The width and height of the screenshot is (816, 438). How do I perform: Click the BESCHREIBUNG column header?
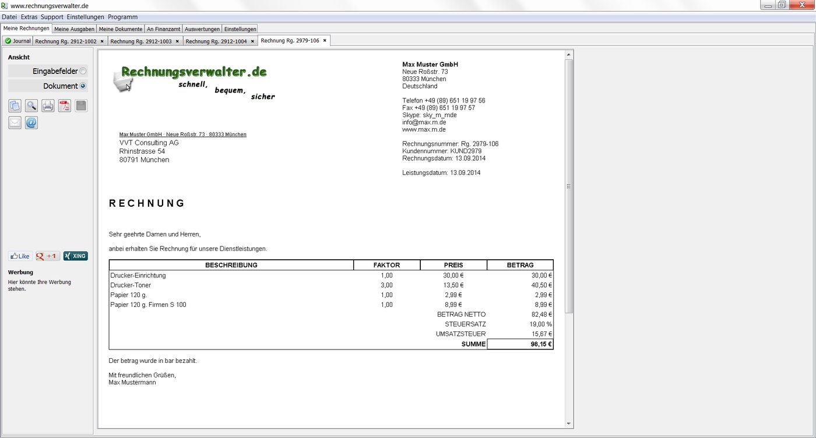pyautogui.click(x=231, y=265)
